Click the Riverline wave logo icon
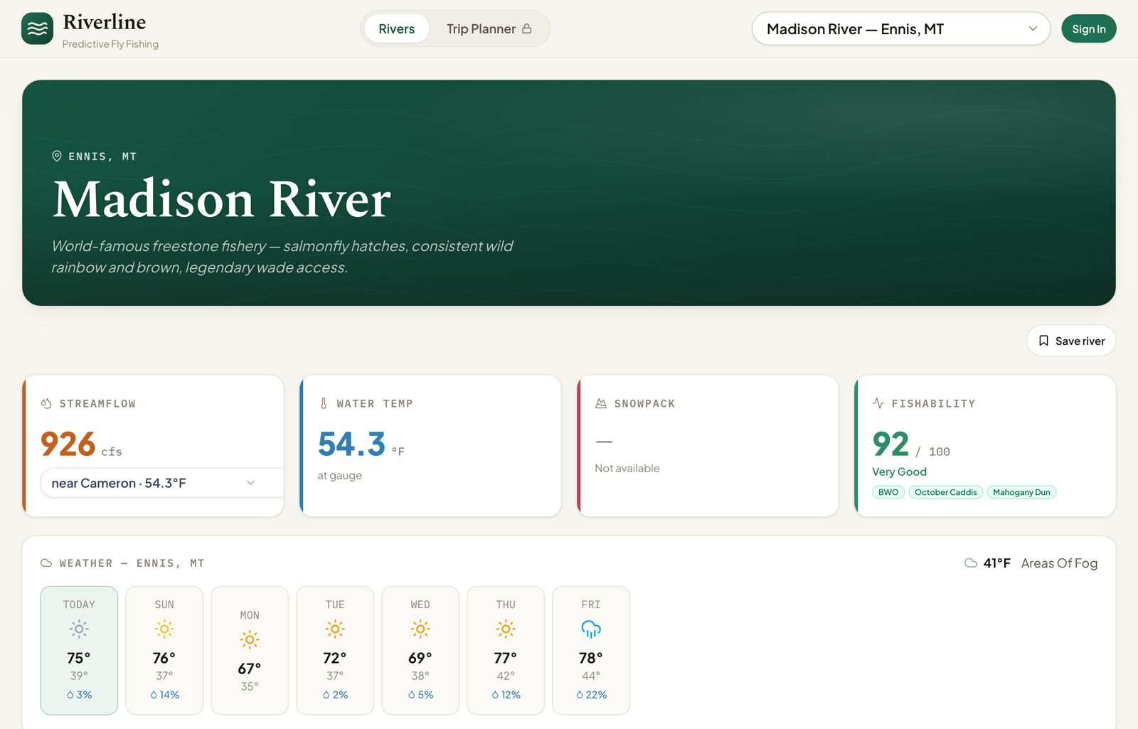This screenshot has width=1138, height=729. pos(37,28)
